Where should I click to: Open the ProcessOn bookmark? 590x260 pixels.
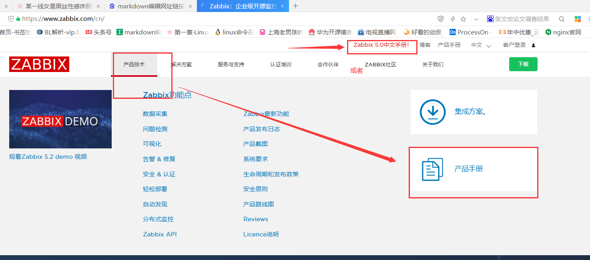(471, 32)
